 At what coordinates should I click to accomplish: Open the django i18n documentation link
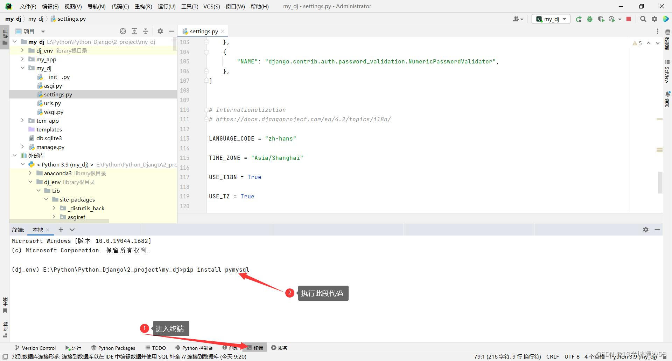coord(303,119)
